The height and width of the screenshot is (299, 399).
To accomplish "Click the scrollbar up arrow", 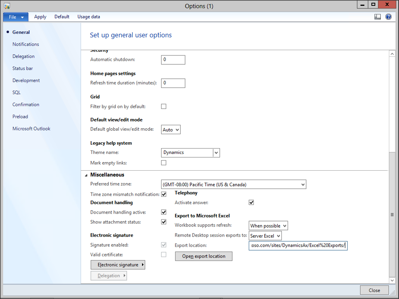I will pyautogui.click(x=392, y=54).
